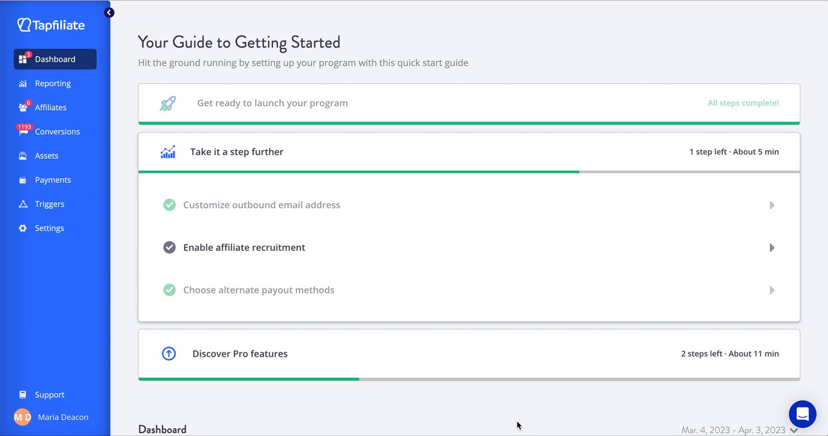Expand the Discover Pro features section

point(240,354)
